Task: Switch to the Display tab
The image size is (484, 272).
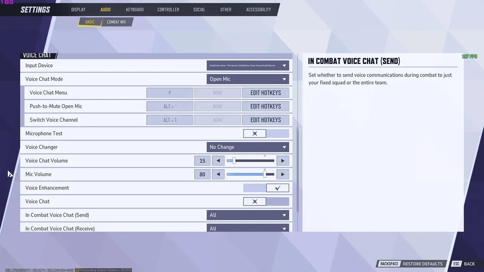Action: (x=78, y=9)
